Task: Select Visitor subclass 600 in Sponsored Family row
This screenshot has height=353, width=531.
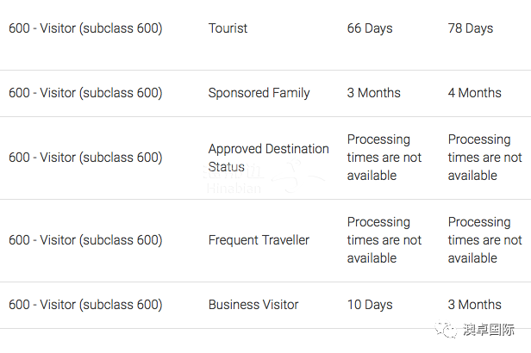Action: [85, 93]
